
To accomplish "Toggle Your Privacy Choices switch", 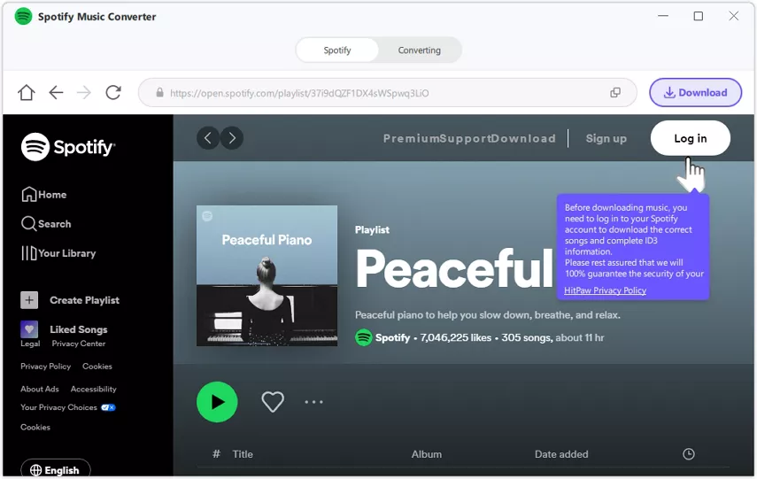I will 108,407.
